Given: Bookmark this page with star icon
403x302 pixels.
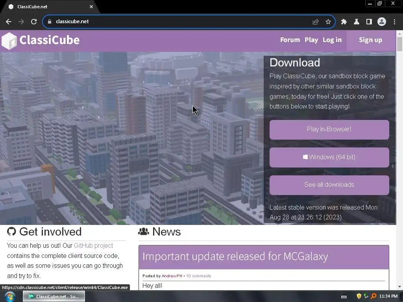Looking at the screenshot, I should (x=328, y=22).
